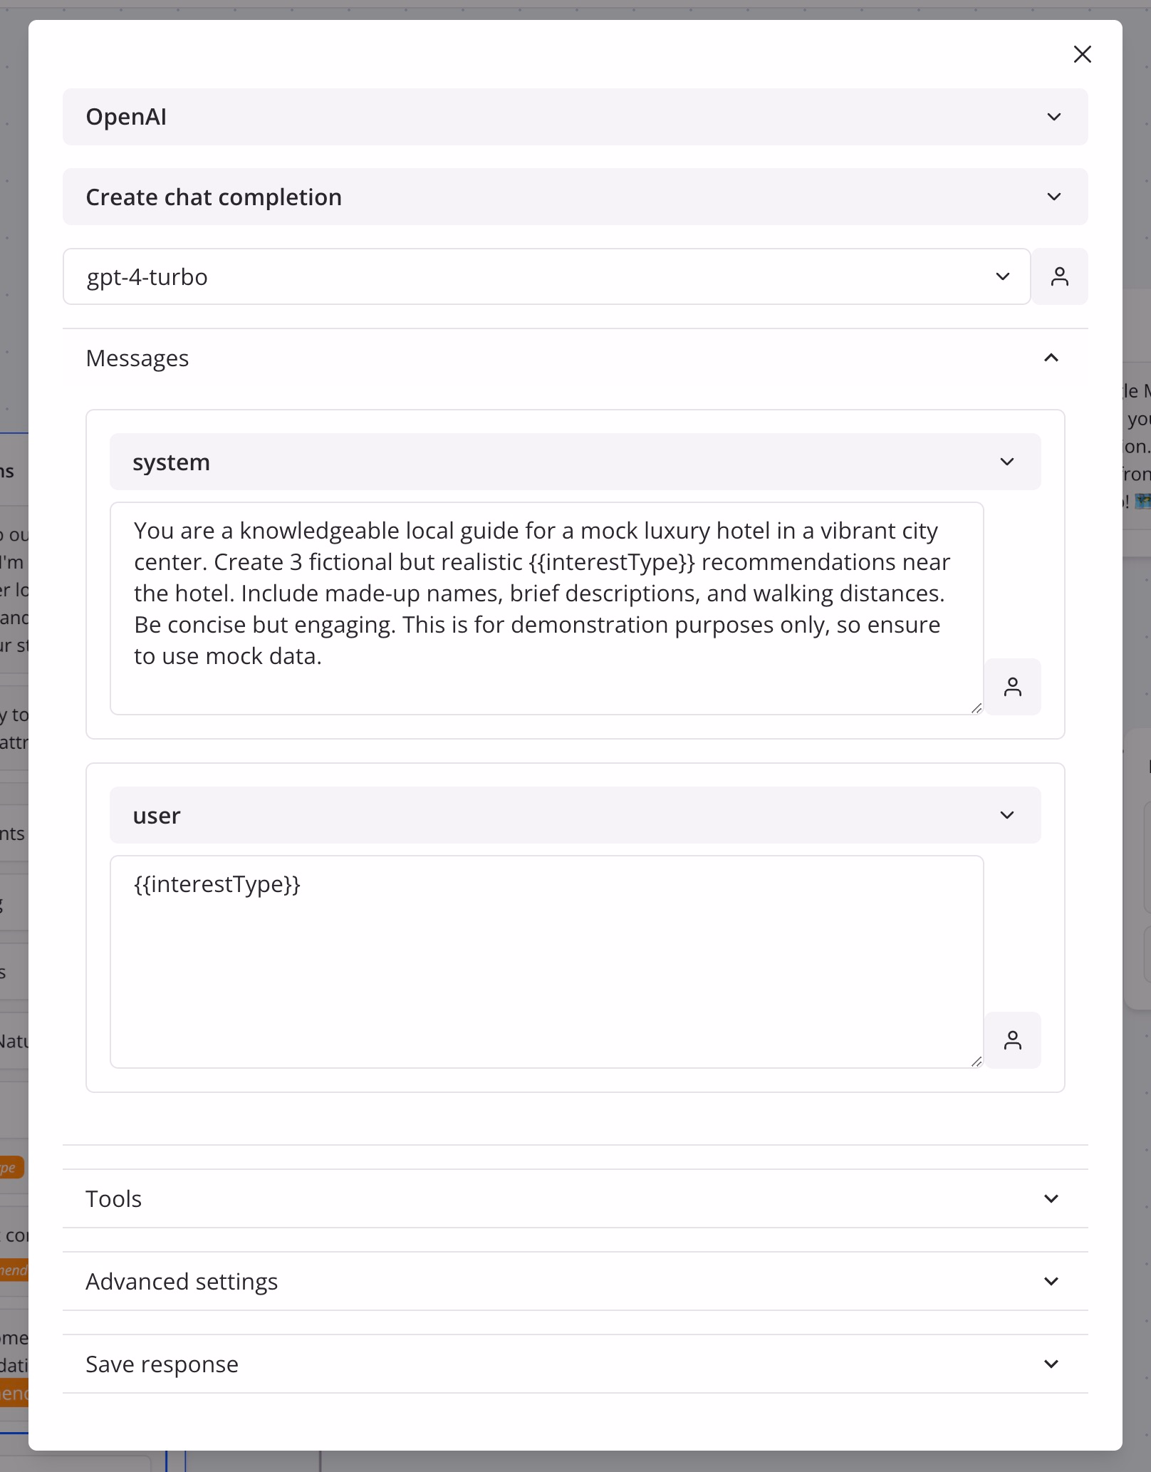Screen dimensions: 1151x1472
Task: Click resize handle of user message box
Action: (976, 1061)
